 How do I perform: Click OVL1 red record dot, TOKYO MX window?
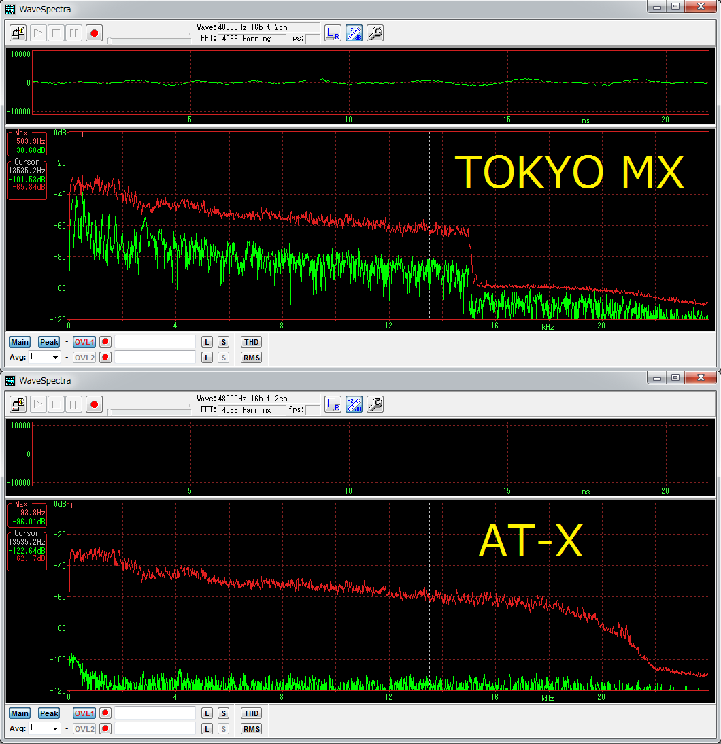coord(105,341)
